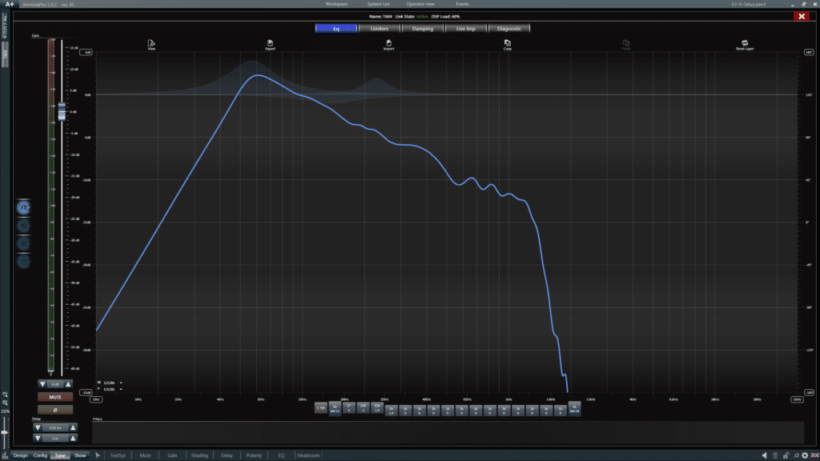Toggle the red MUTE button
This screenshot has height=461, width=820.
[54, 396]
